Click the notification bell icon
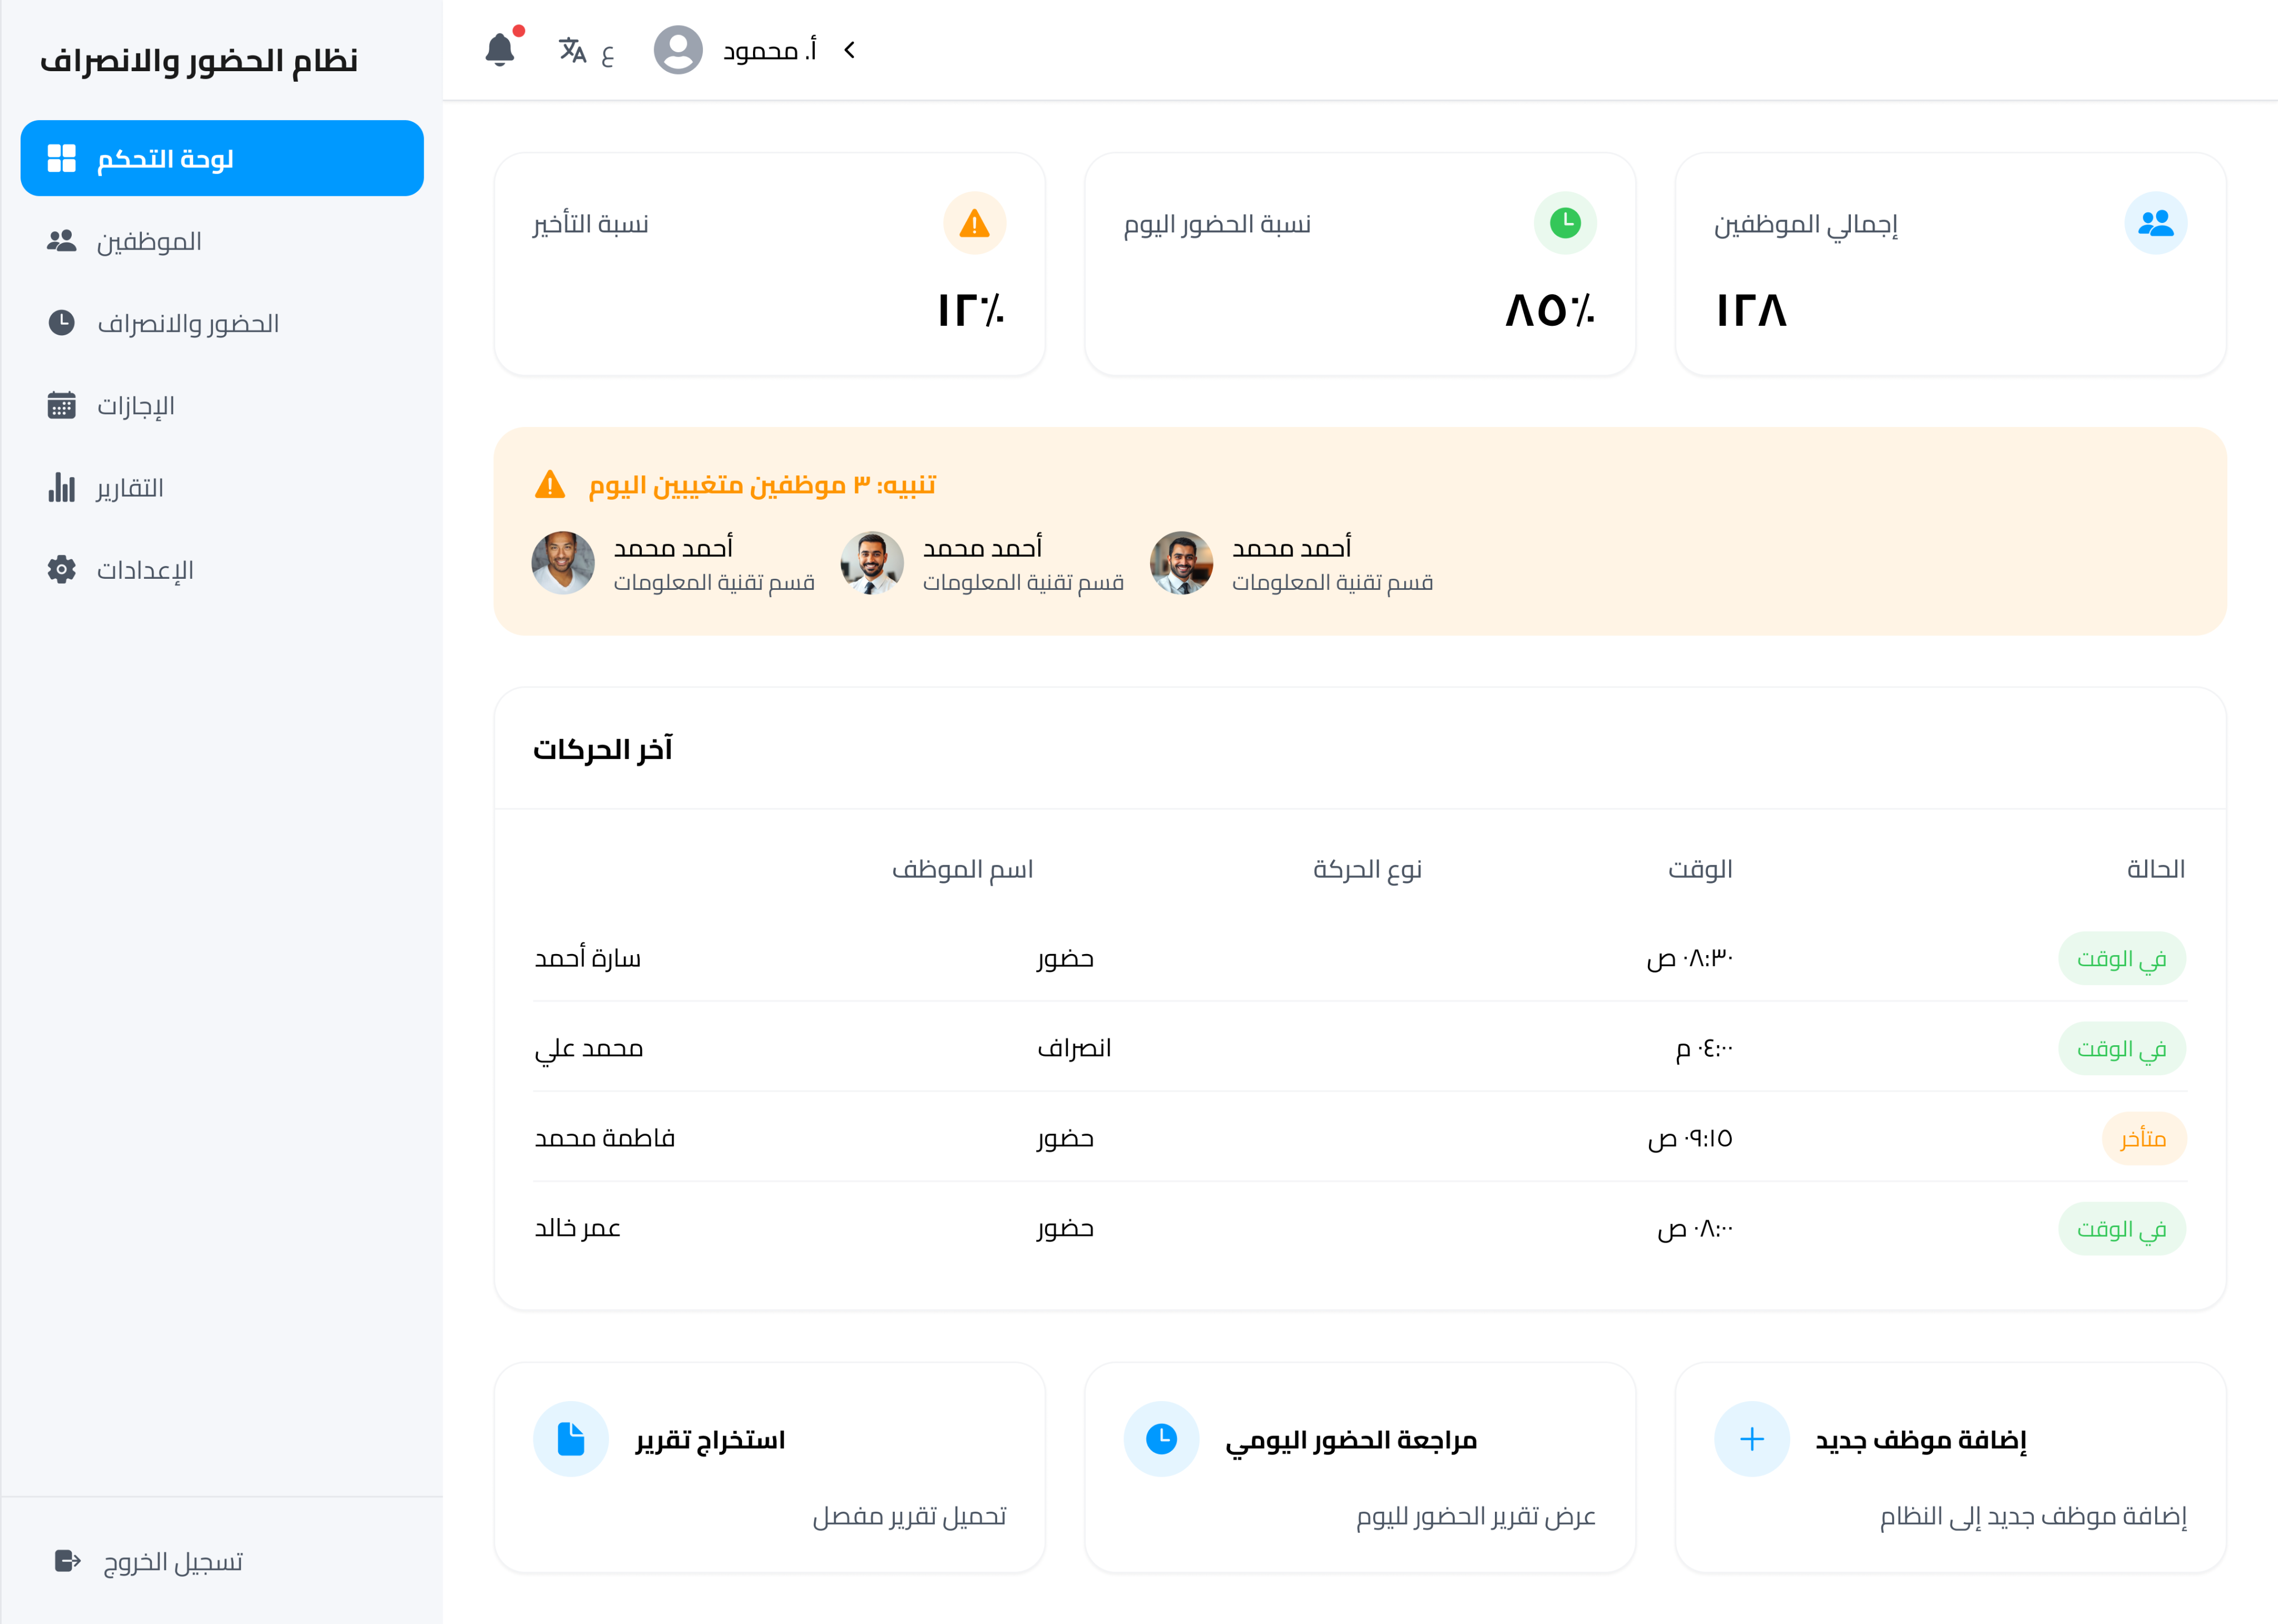The width and height of the screenshot is (2278, 1624). (499, 49)
